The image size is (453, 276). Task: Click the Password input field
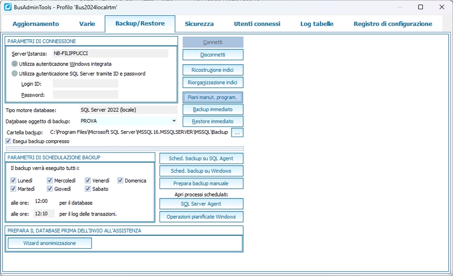(86, 95)
